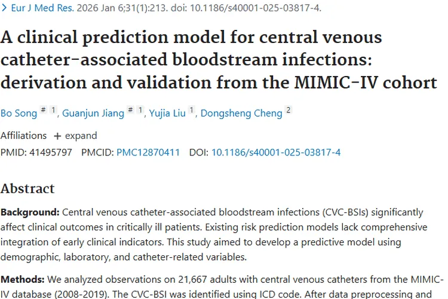Click the PMID number 41495797
This screenshot has height=299, width=448.
pos(50,152)
